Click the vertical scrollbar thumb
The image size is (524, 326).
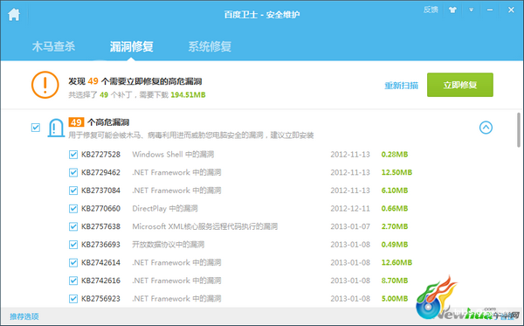click(519, 130)
